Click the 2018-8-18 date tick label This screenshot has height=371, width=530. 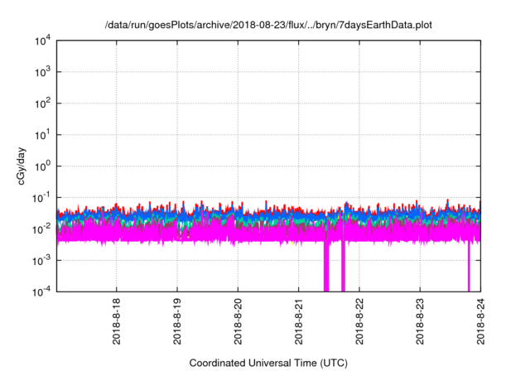coord(116,321)
